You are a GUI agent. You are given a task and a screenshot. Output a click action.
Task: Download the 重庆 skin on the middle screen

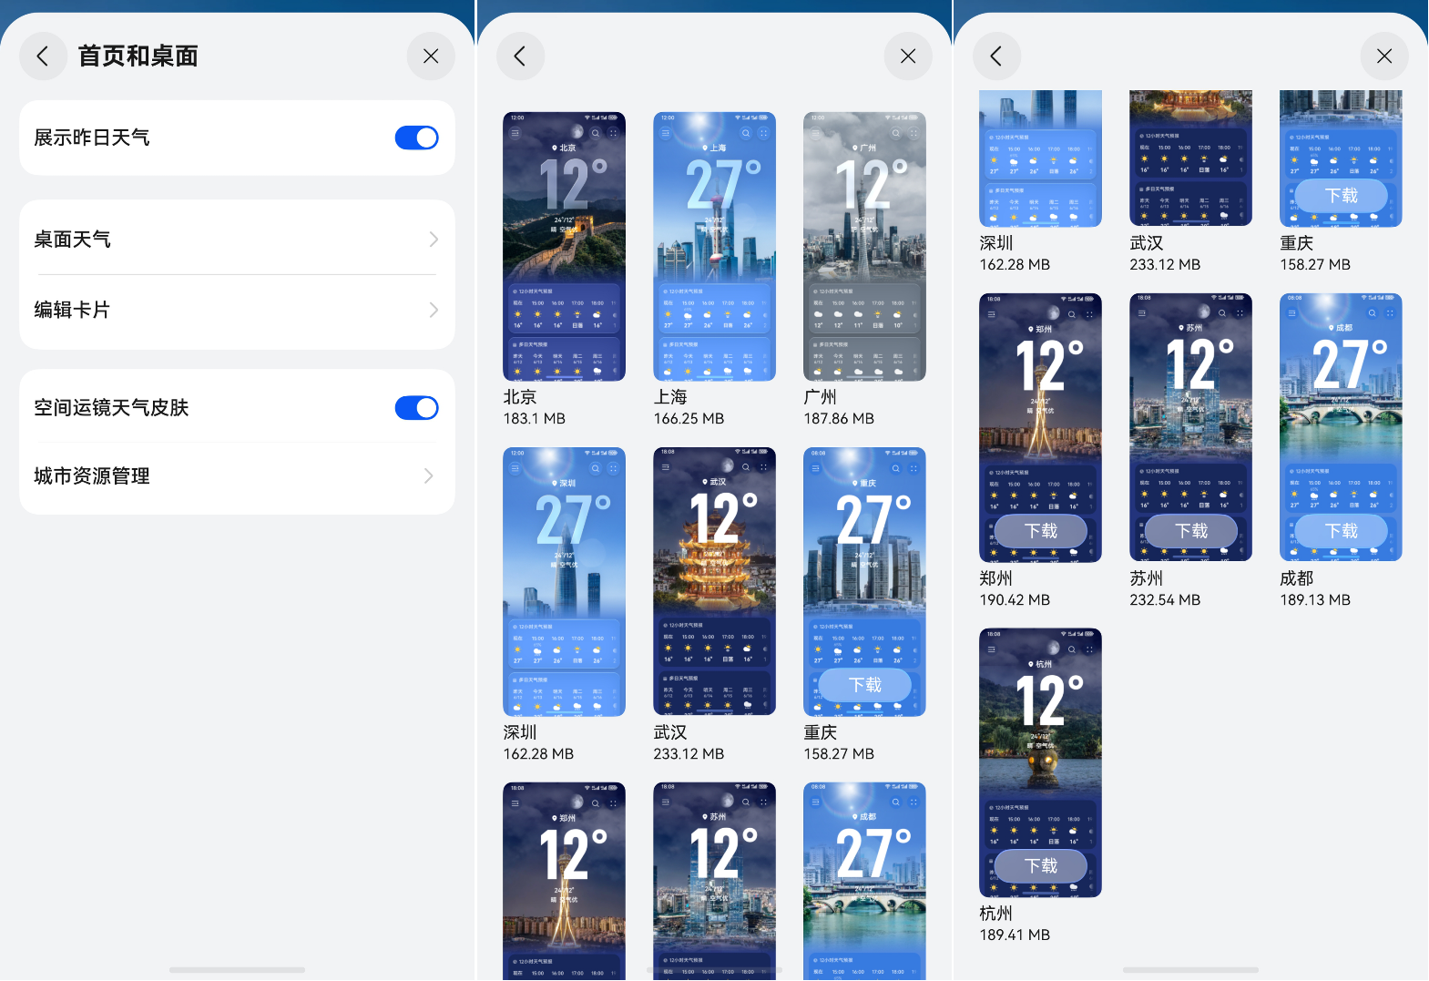pyautogui.click(x=864, y=685)
